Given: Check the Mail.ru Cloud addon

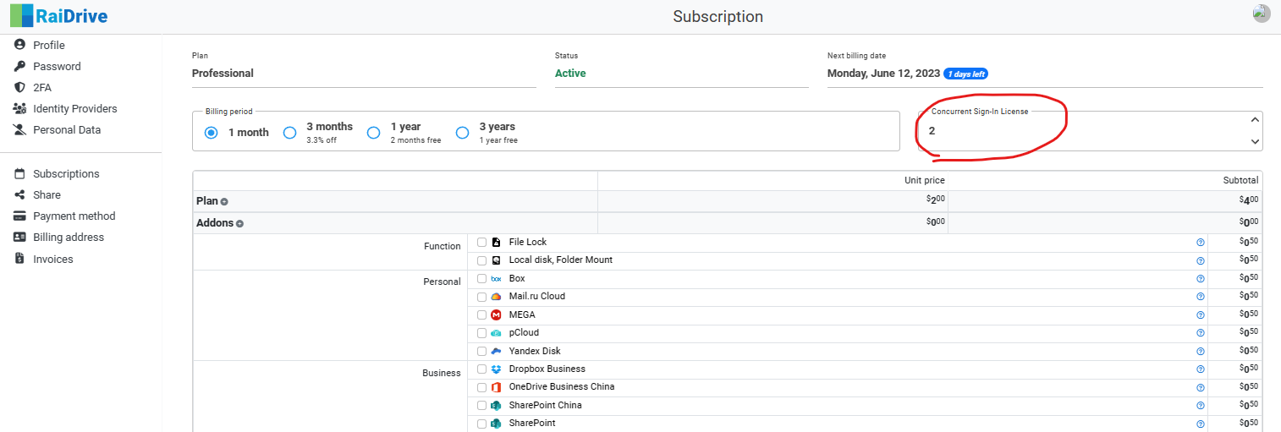Looking at the screenshot, I should click(x=481, y=297).
